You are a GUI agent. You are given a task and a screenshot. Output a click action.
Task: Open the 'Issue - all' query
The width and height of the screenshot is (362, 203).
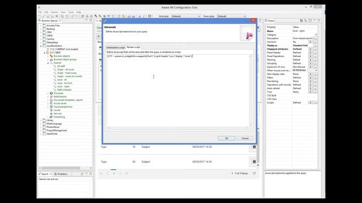coord(62,80)
